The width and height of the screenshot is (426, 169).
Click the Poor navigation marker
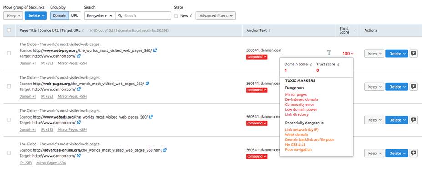(298, 149)
